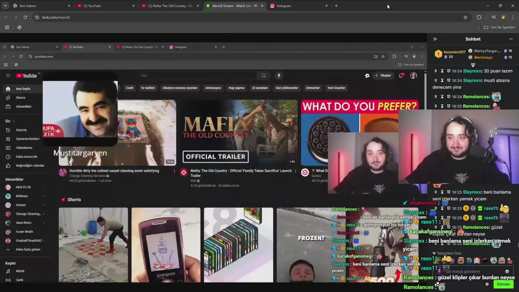Open a new browser tab
The image size is (519, 292).
click(x=336, y=6)
